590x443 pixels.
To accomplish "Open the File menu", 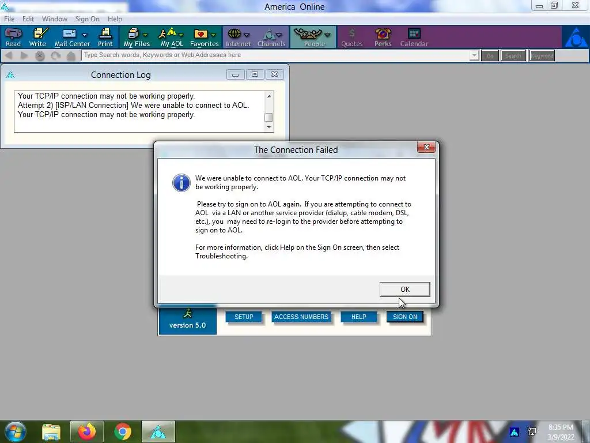I will click(9, 19).
